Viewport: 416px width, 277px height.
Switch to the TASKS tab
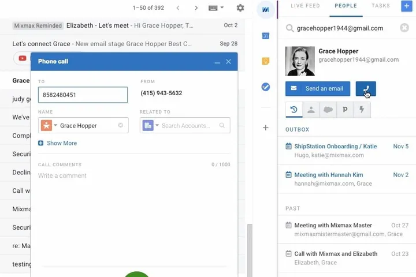(380, 6)
